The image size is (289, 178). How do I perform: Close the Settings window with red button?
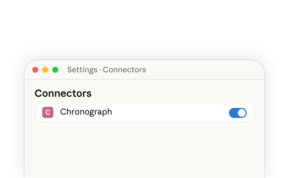click(x=35, y=70)
